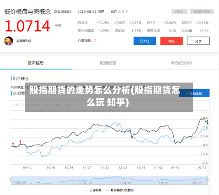Click the 607 人关注 followers text
The width and height of the screenshot is (219, 195).
click(x=119, y=11)
